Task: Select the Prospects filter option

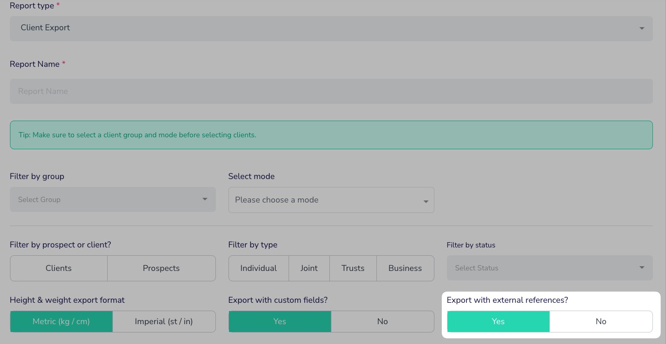Action: click(x=161, y=268)
